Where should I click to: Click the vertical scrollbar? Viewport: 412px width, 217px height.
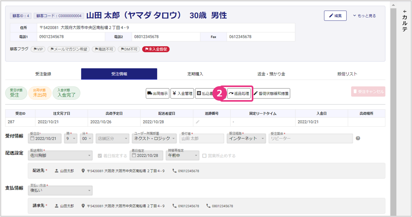click(393, 109)
